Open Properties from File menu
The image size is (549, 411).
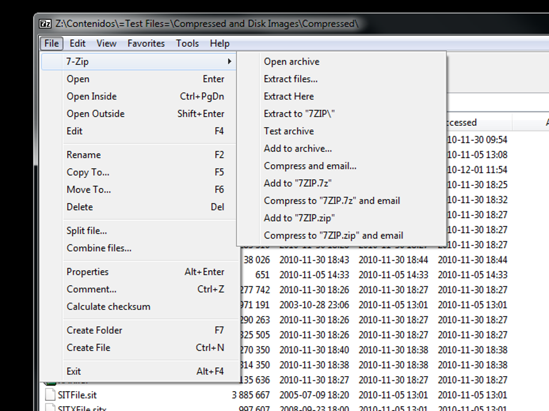coord(139,272)
